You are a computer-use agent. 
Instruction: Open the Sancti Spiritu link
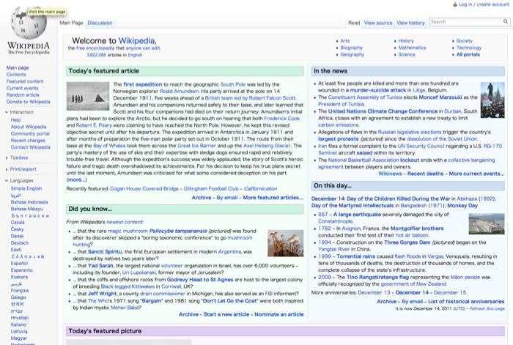(x=105, y=252)
